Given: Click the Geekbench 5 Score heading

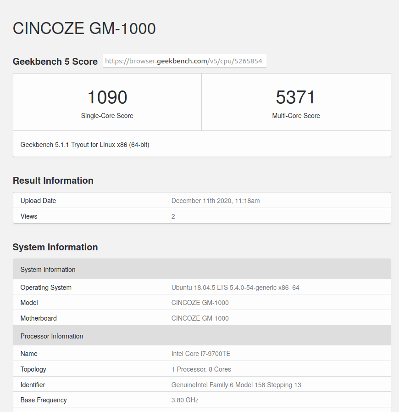Looking at the screenshot, I should pyautogui.click(x=55, y=62).
